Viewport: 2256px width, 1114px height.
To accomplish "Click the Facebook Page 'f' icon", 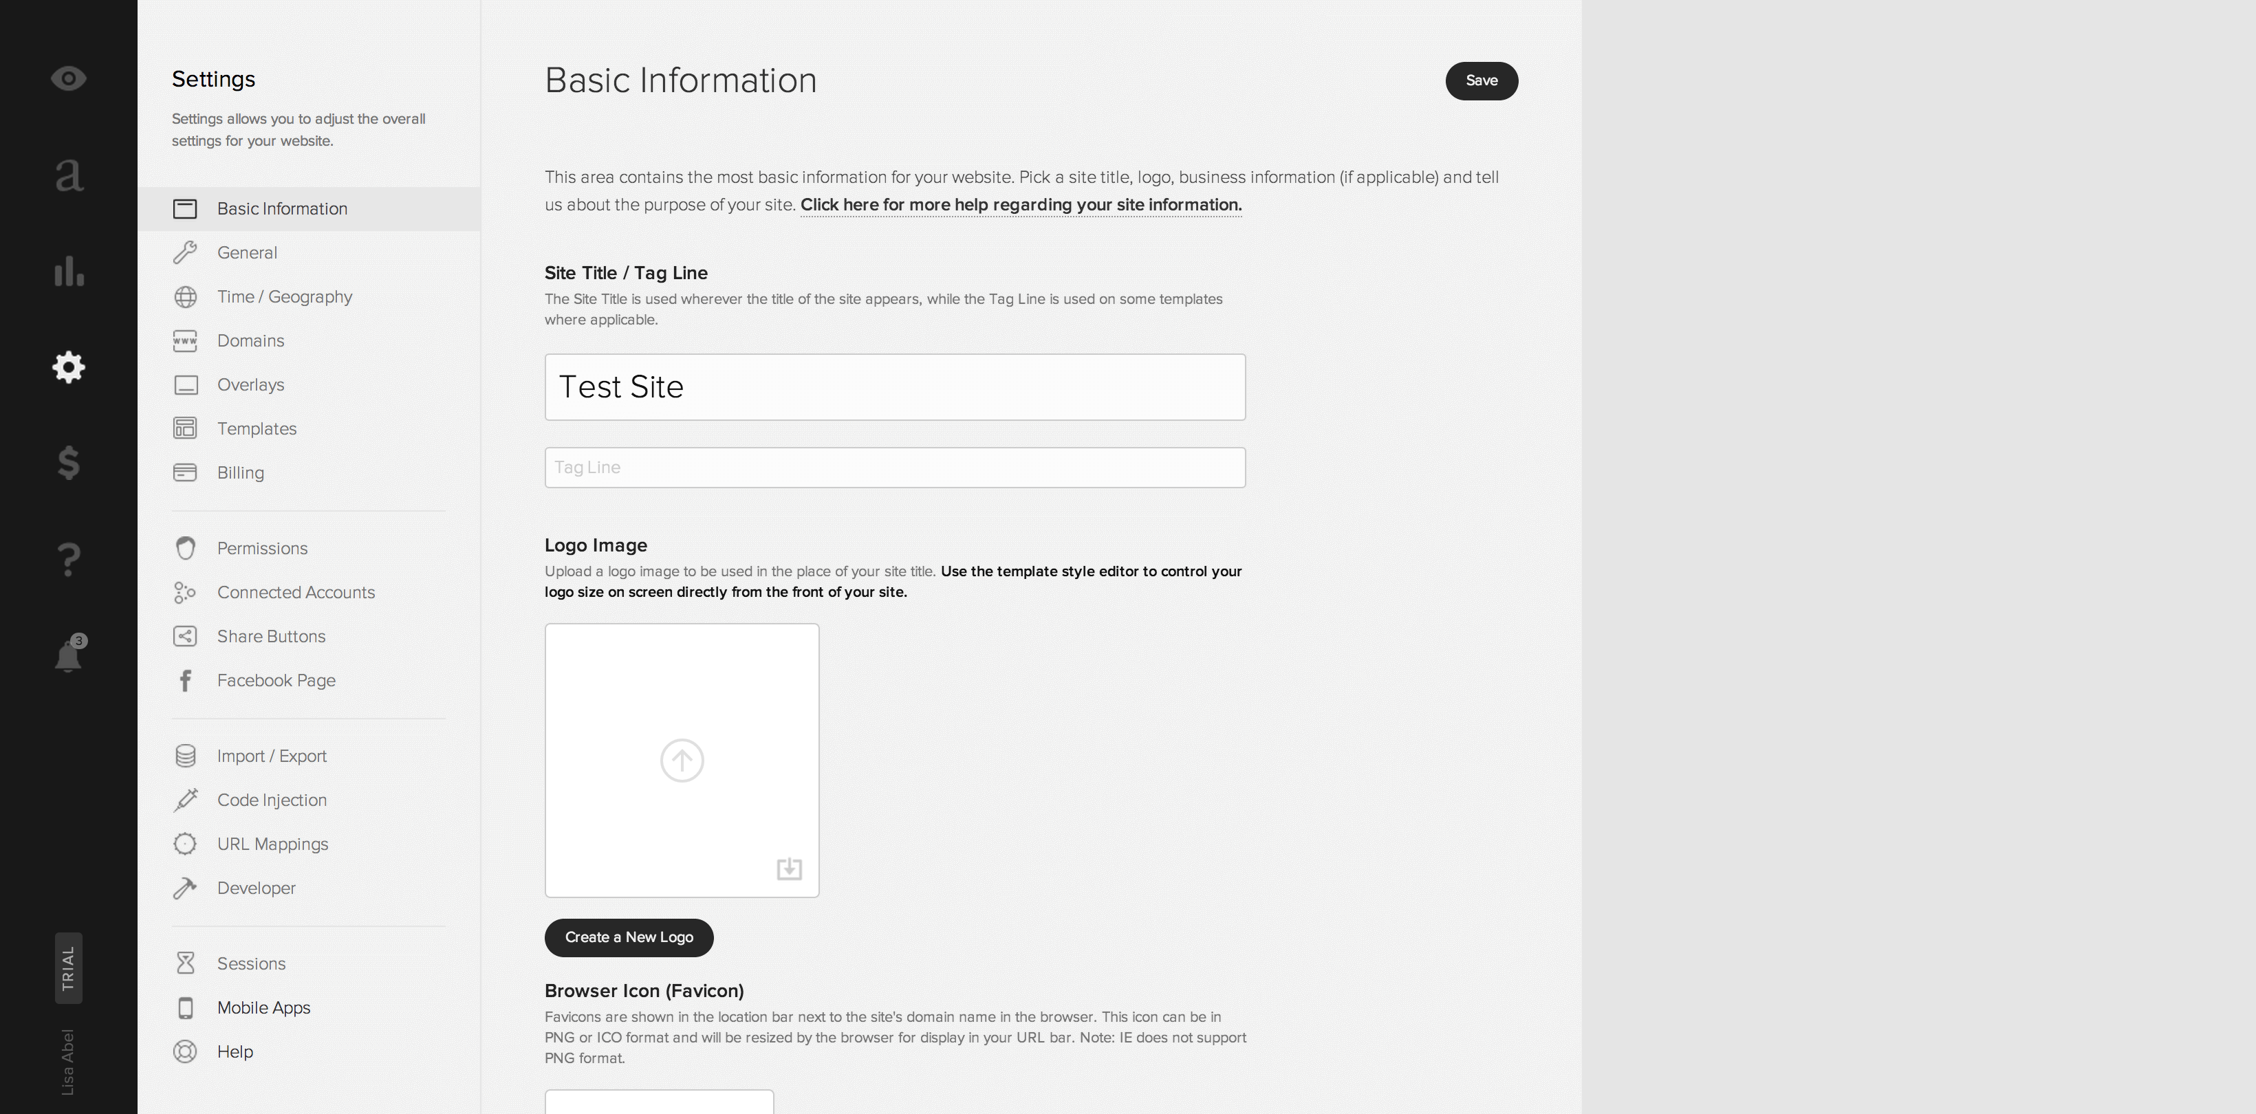I will (x=185, y=681).
